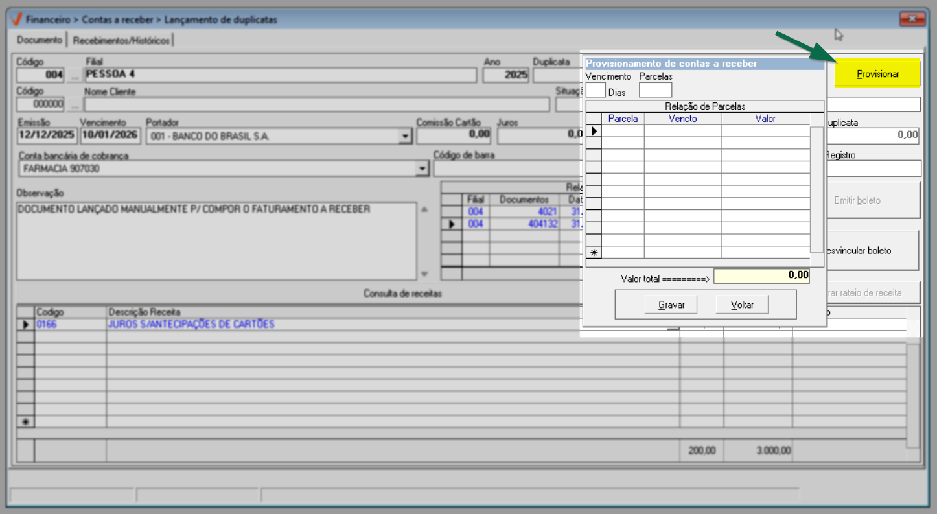Select the row marker for receita 0166

coord(26,324)
